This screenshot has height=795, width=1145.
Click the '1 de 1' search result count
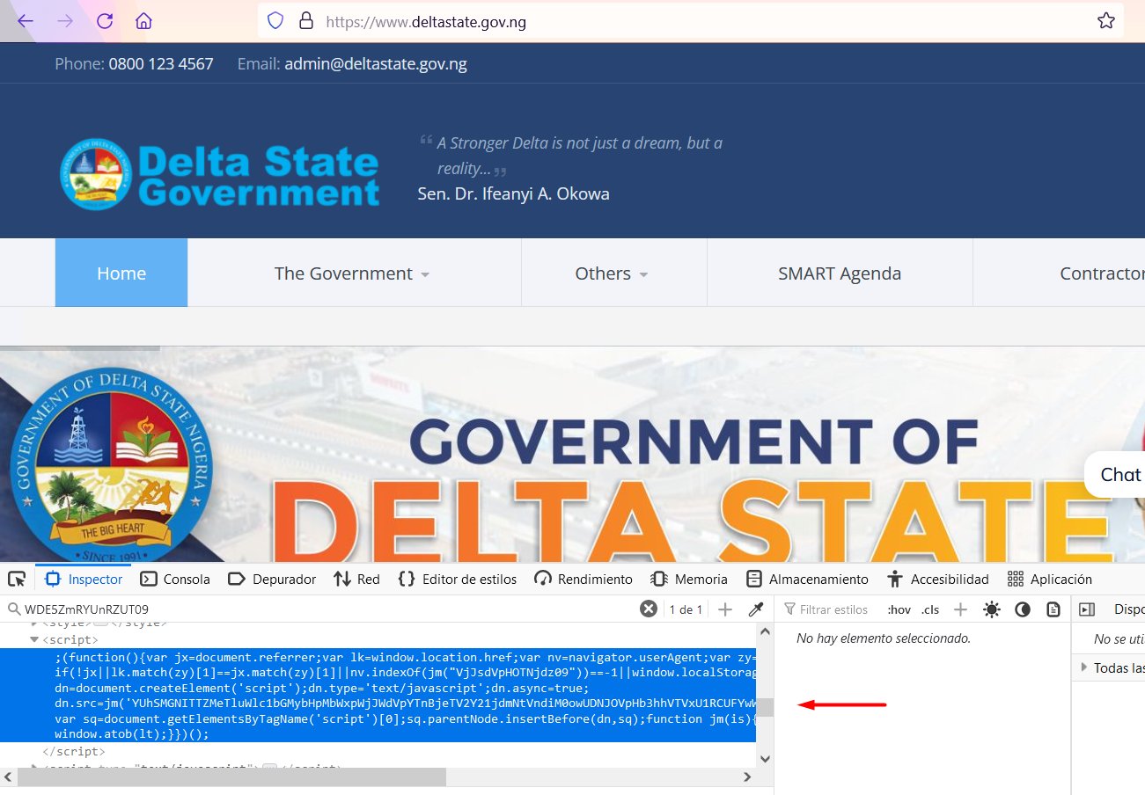coord(686,609)
